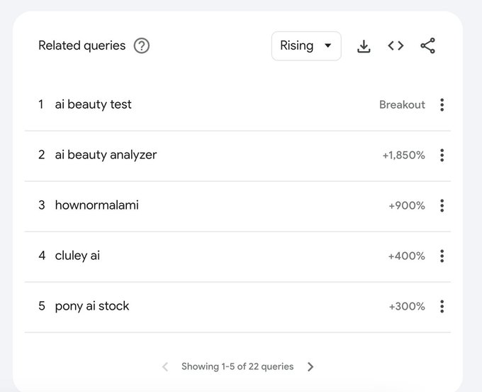Click the Breakout label

(402, 104)
